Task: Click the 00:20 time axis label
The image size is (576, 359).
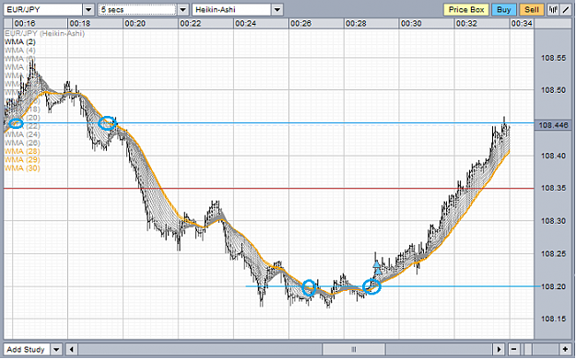Action: (135, 24)
